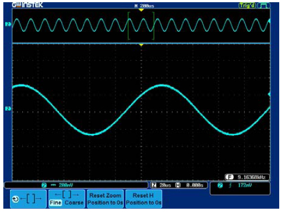The image size is (282, 212).
Task: Click the GW Instek logo
Action: [x=27, y=5]
